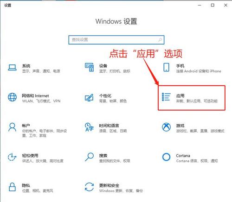The image size is (232, 202).
Task: Click the Windows 设置 heading
Action: click(116, 21)
